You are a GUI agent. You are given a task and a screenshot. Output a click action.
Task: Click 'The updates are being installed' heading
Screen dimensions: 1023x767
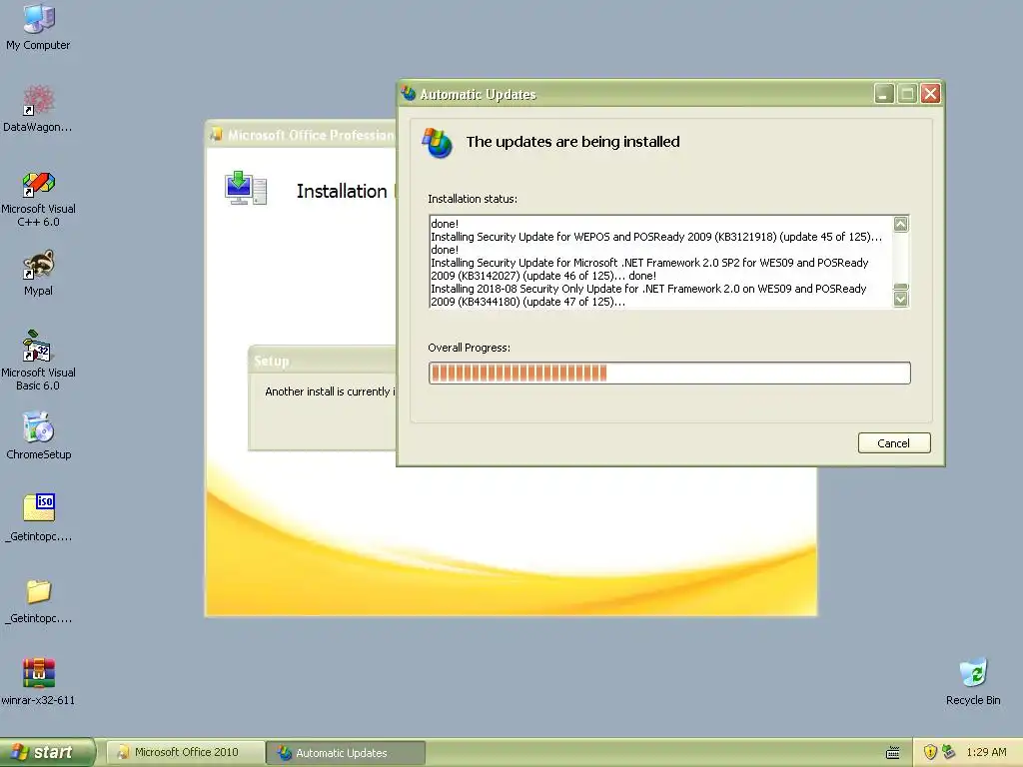point(572,142)
